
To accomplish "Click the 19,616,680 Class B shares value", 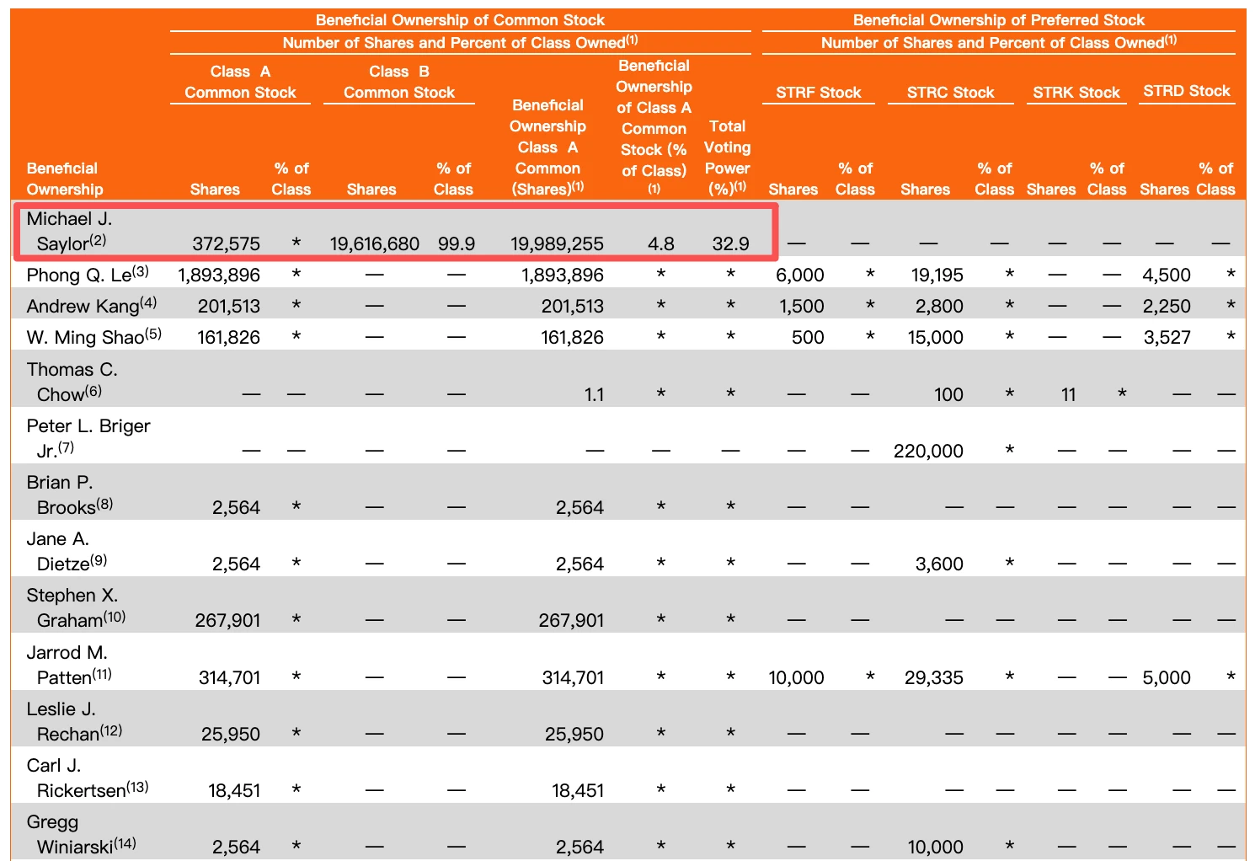I will [x=375, y=243].
